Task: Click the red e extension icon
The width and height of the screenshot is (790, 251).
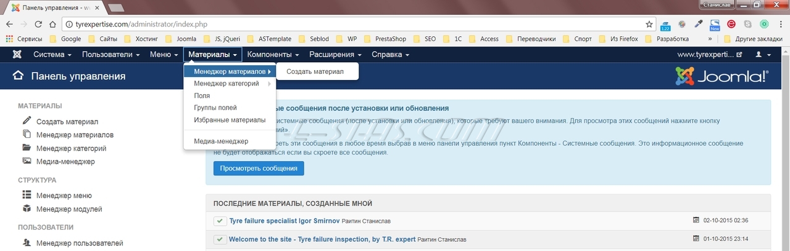Action: pos(731,25)
